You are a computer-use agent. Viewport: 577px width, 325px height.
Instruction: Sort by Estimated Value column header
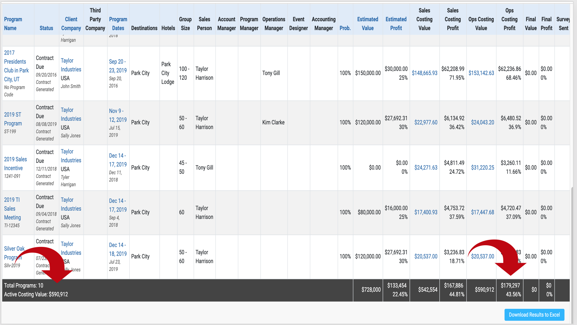click(x=368, y=24)
